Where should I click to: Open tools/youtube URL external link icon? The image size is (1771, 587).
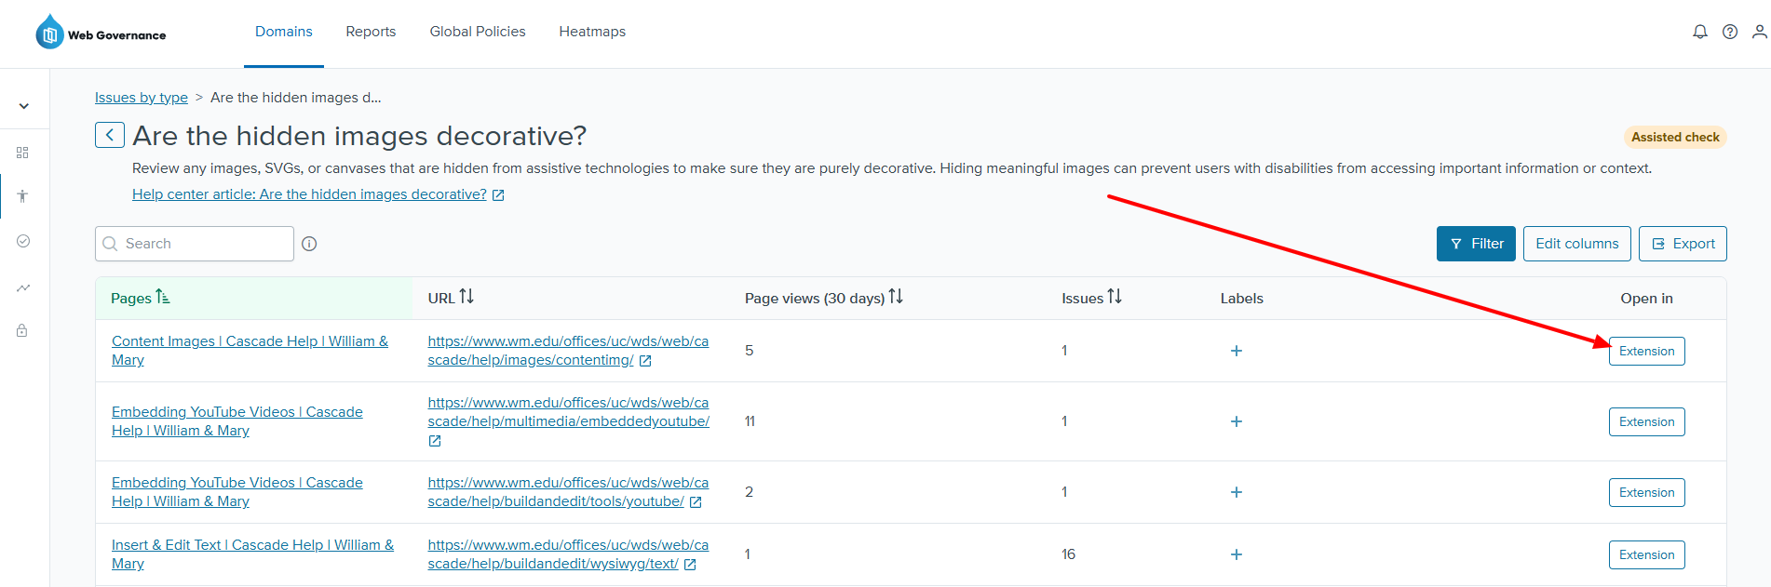tap(696, 502)
